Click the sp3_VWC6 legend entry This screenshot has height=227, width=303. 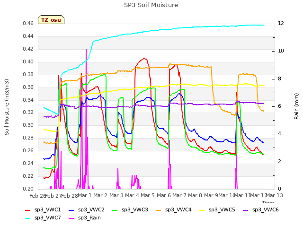(x=261, y=210)
